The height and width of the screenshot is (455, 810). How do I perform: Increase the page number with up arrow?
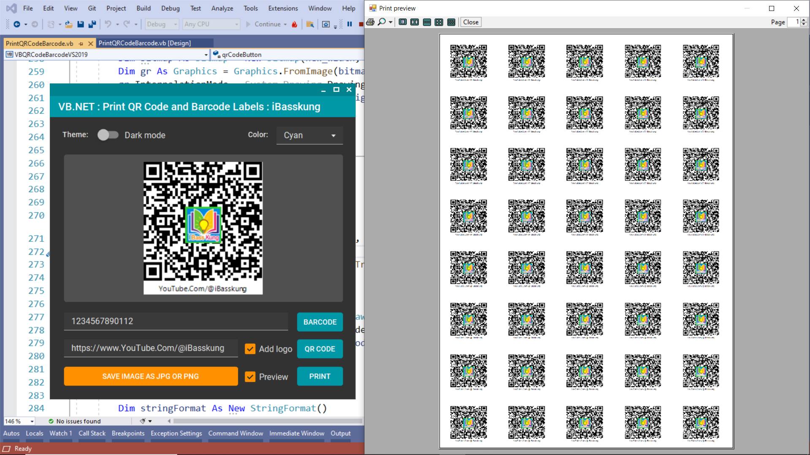[x=804, y=20]
